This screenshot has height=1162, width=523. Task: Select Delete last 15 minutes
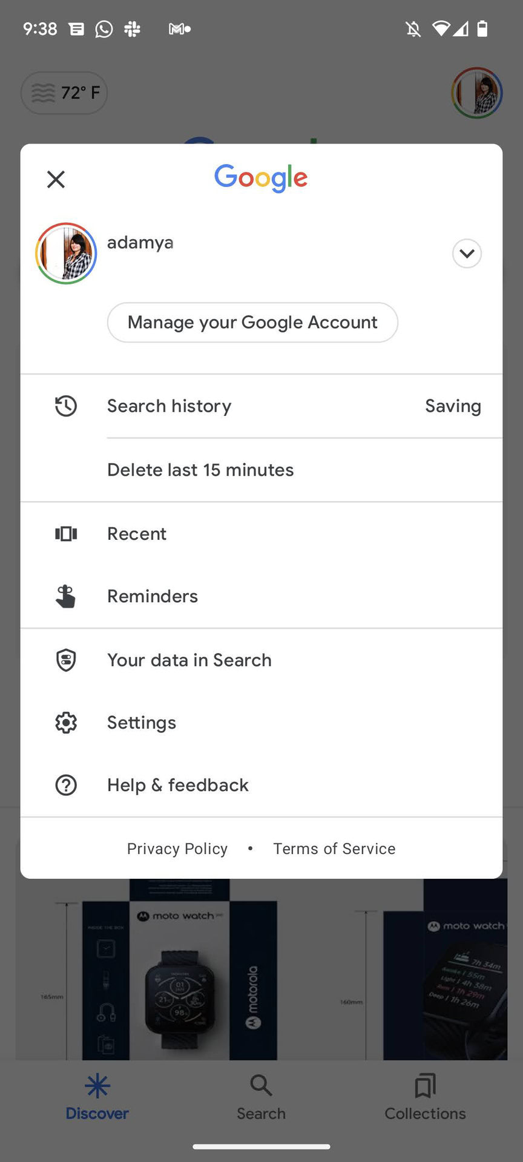pyautogui.click(x=200, y=470)
